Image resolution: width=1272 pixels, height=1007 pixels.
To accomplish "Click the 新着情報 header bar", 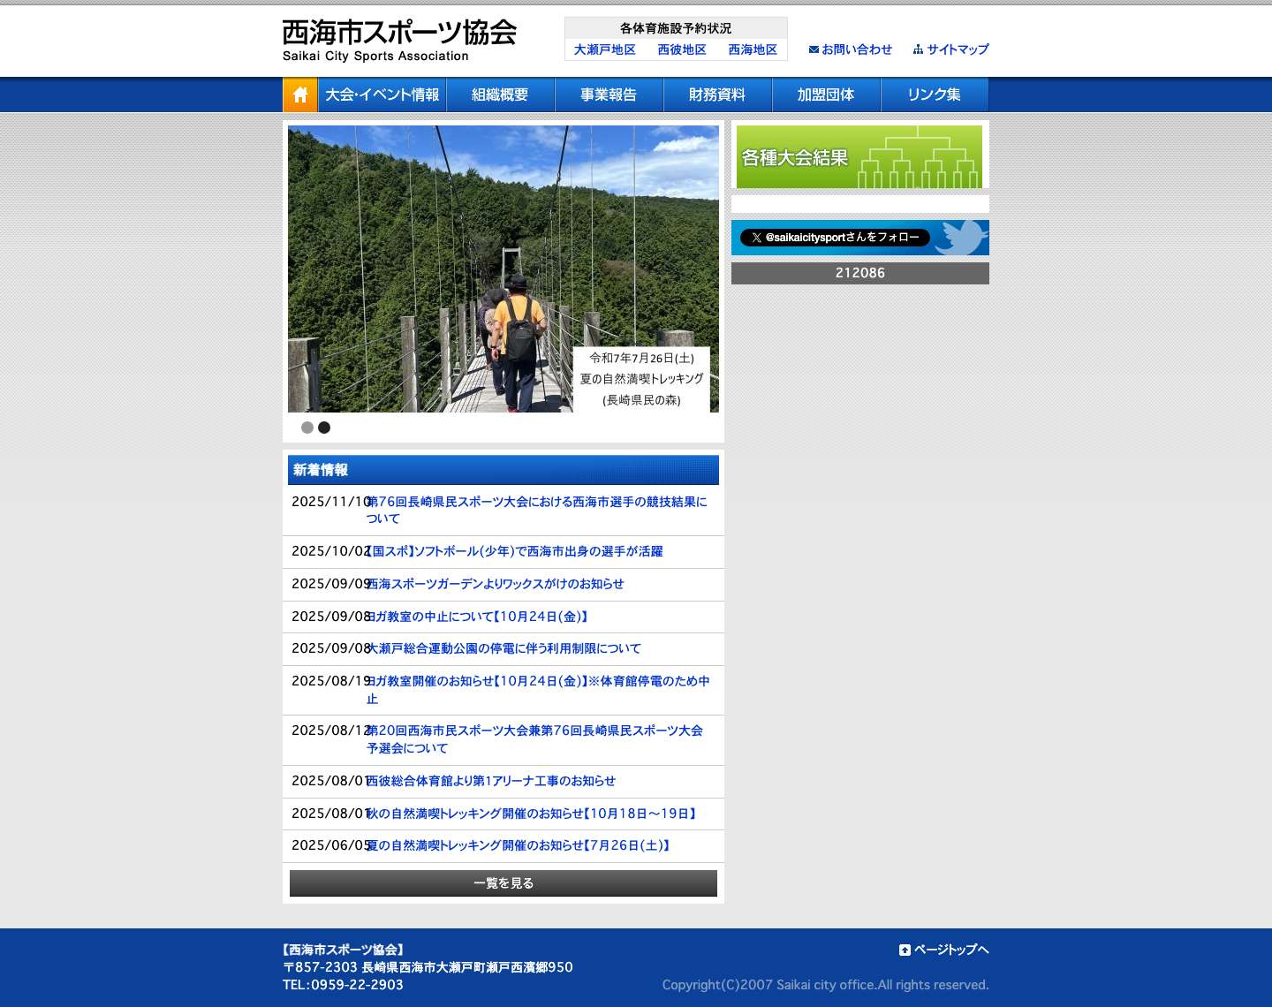I will coord(503,470).
